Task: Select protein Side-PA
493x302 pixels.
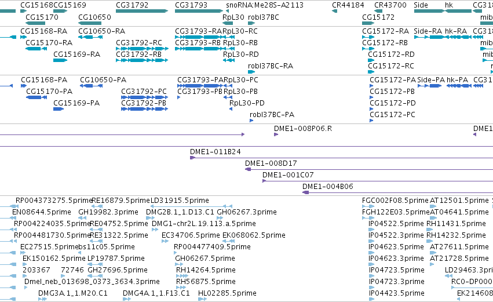Action: (x=429, y=86)
